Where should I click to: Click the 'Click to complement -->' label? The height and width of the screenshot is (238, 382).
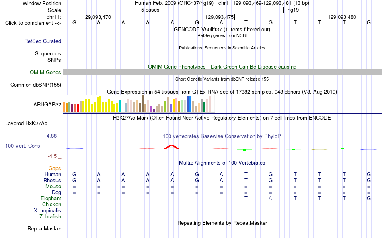point(33,23)
